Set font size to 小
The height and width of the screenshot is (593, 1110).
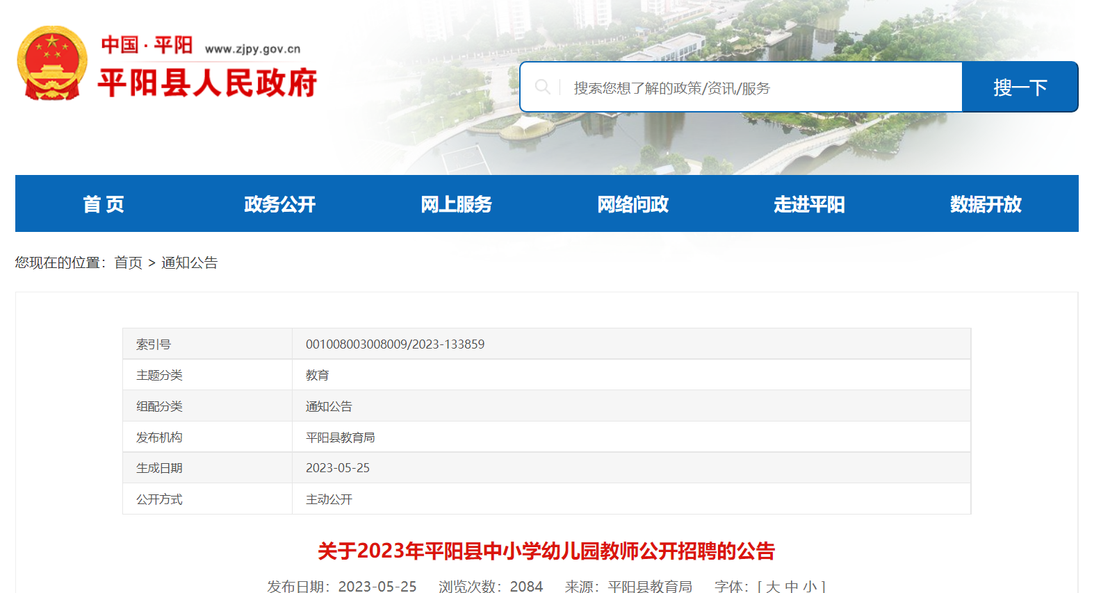[x=810, y=587]
